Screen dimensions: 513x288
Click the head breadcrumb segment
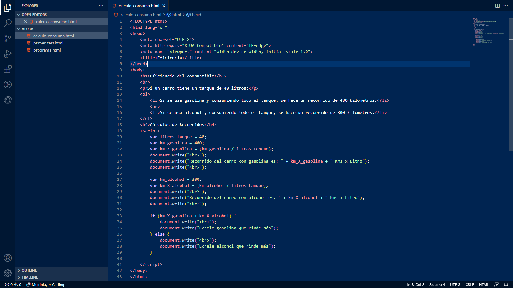(x=194, y=15)
